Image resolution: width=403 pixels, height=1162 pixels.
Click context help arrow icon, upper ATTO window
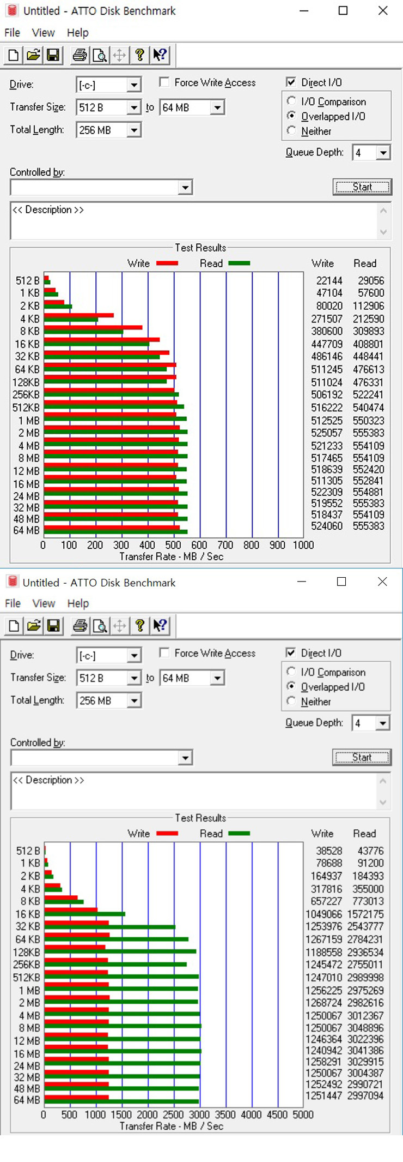(160, 55)
